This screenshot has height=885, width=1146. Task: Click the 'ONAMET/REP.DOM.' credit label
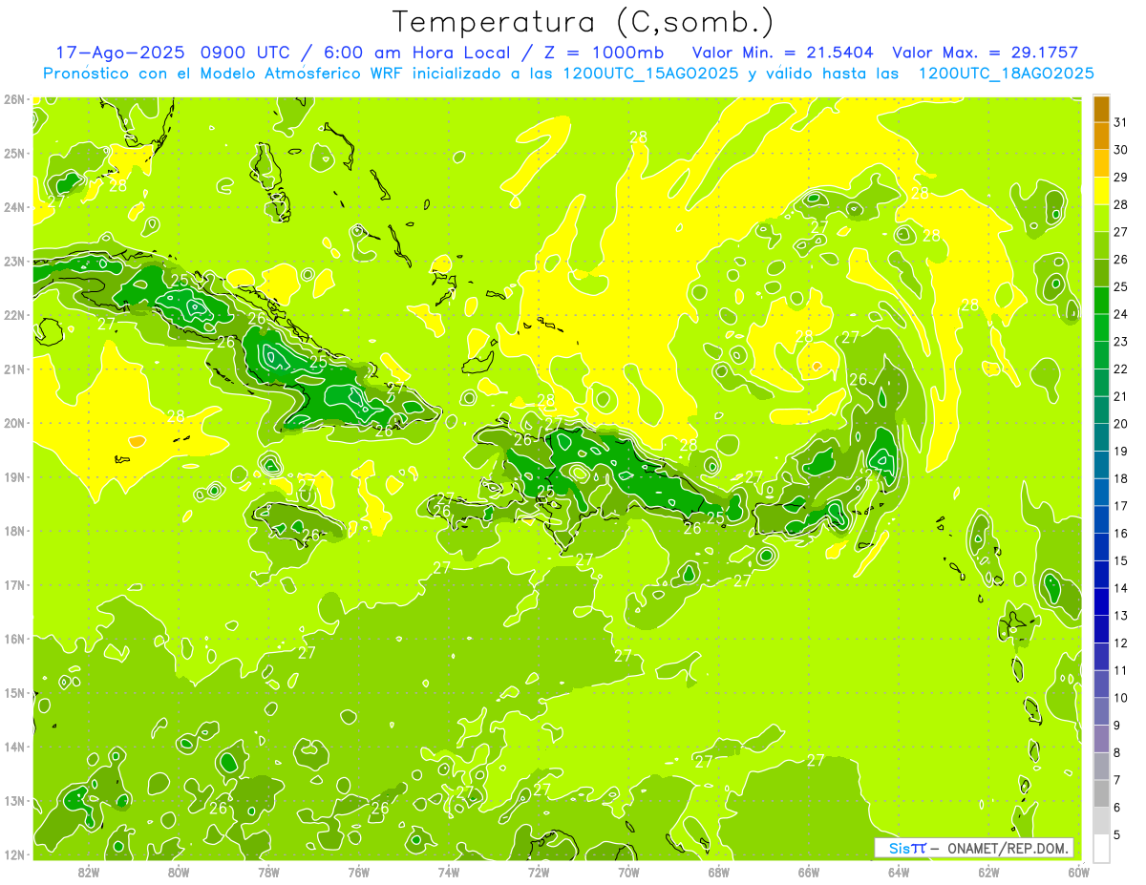(x=1008, y=848)
